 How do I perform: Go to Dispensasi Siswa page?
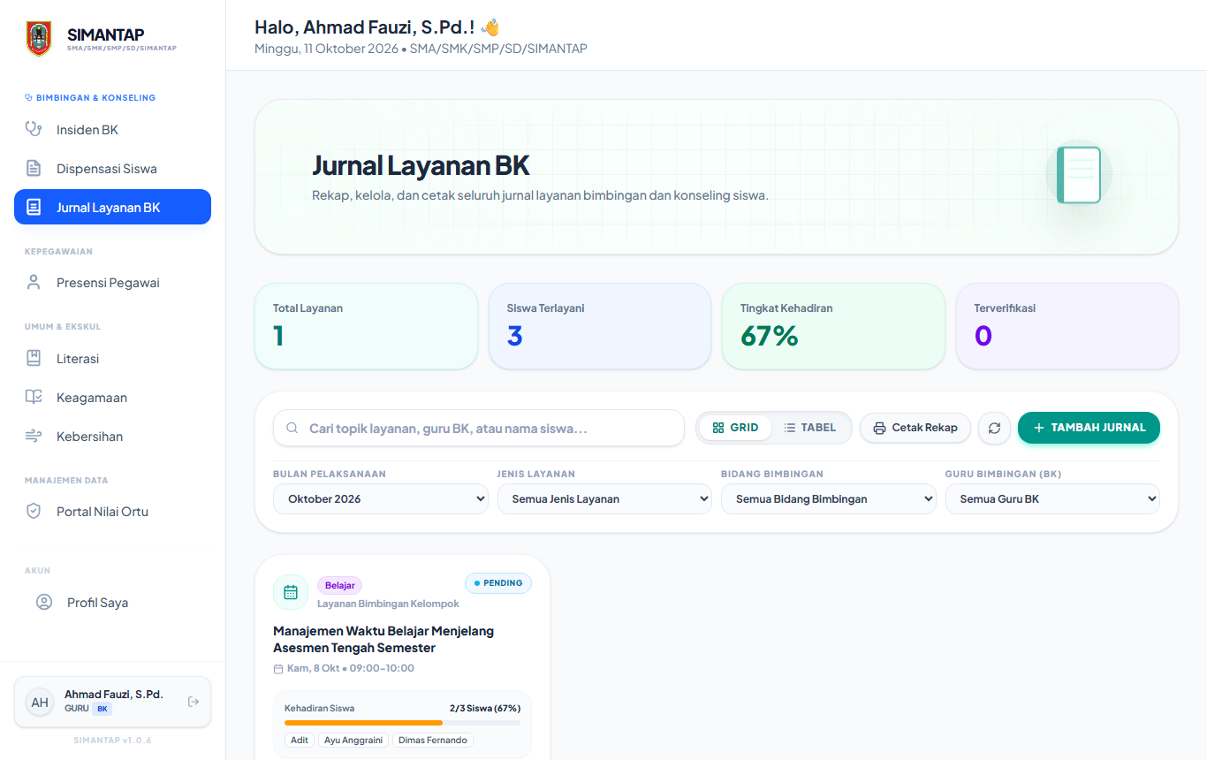tap(112, 169)
